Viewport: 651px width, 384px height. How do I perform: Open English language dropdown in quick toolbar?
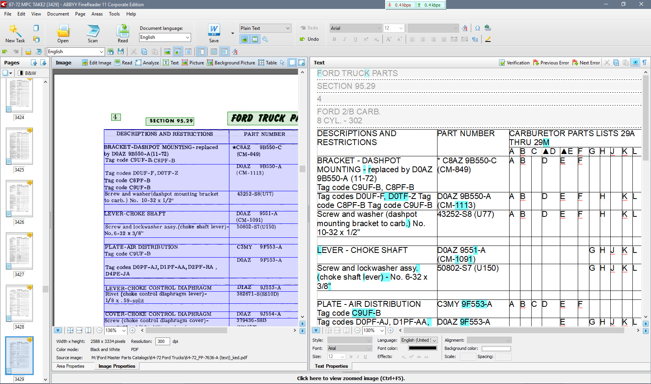pos(76,52)
